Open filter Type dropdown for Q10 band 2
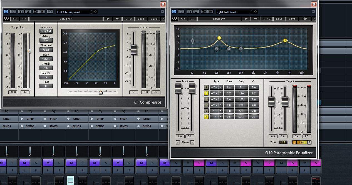The width and height of the screenshot is (352, 185). [220, 93]
